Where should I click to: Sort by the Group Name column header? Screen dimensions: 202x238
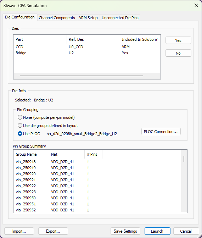[32, 154]
